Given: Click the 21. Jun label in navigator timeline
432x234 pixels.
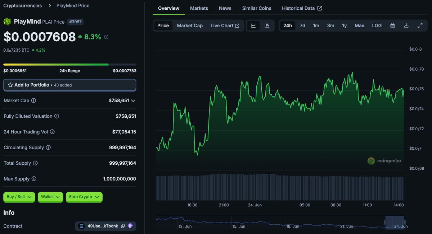Looking at the screenshot, I should click(x=346, y=226).
